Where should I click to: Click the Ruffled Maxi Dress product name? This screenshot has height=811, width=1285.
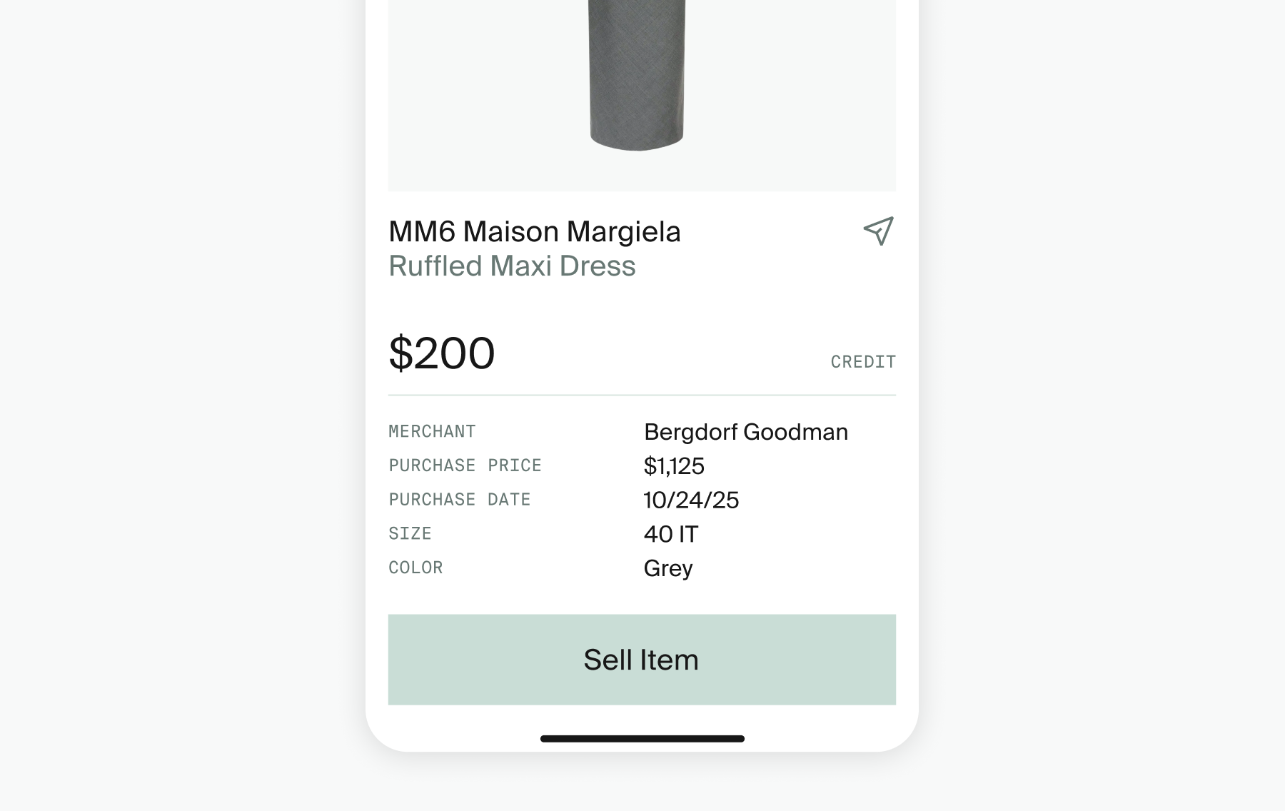tap(512, 266)
